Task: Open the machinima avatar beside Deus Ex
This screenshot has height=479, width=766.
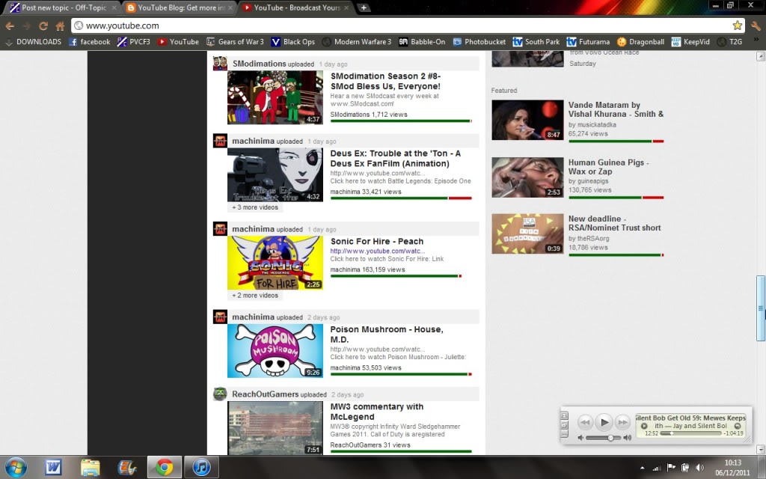Action: pos(220,141)
